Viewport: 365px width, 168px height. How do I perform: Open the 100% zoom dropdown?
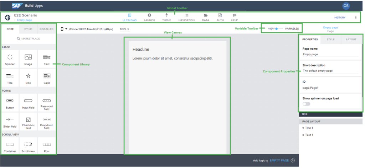[x=124, y=29]
